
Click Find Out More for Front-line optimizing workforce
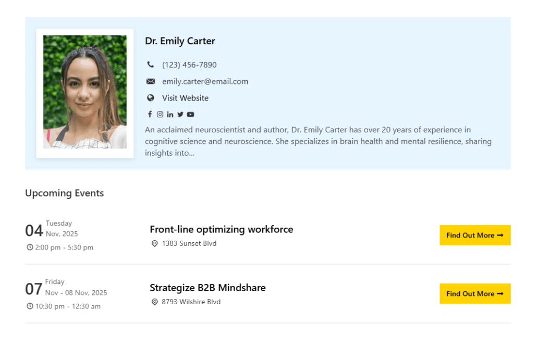pos(474,235)
